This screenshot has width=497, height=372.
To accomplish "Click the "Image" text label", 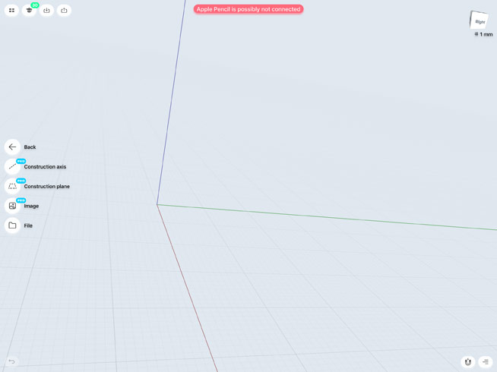I will pyautogui.click(x=31, y=206).
